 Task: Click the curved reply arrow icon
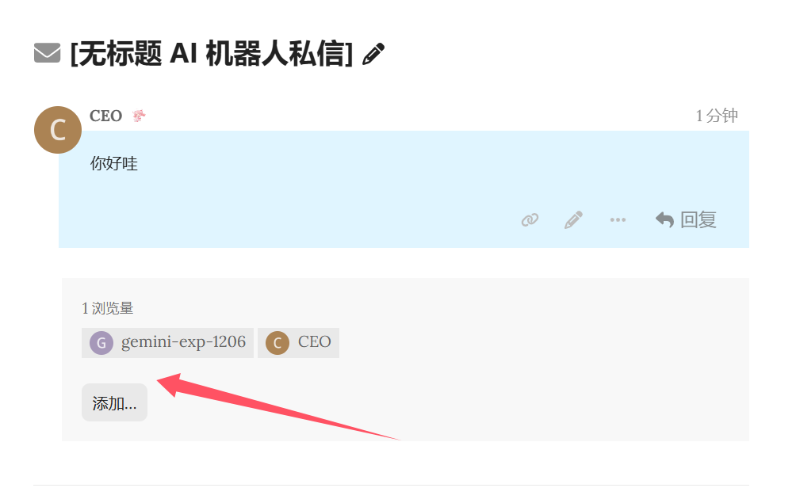click(664, 220)
